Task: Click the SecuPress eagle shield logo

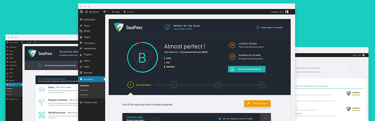Action: point(119,27)
